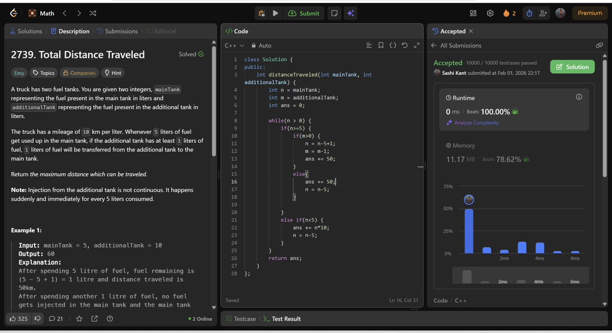Click the Premium button

pyautogui.click(x=590, y=13)
